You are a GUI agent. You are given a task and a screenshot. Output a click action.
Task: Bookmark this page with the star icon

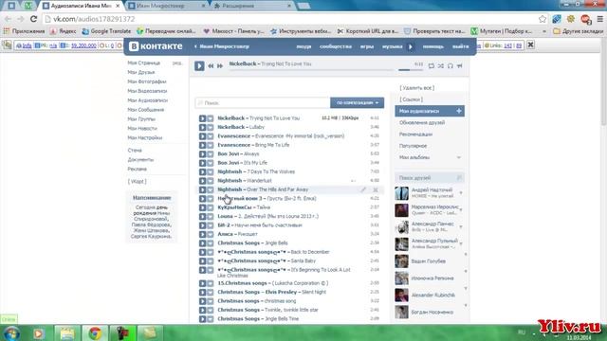(543, 19)
